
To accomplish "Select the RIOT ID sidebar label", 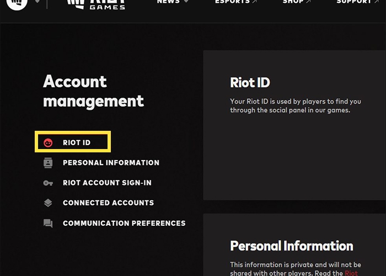I will [x=77, y=143].
